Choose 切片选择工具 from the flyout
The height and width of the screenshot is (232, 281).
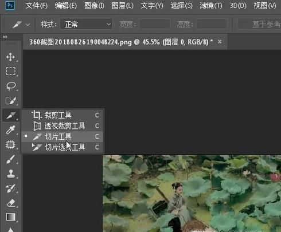tap(63, 147)
